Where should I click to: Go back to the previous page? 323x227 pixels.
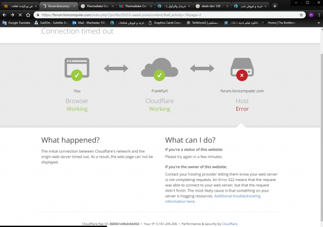(x=5, y=15)
